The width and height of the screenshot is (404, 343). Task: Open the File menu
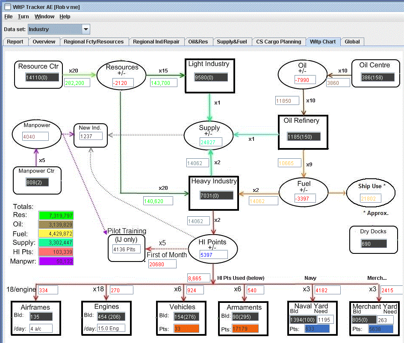[x=9, y=17]
